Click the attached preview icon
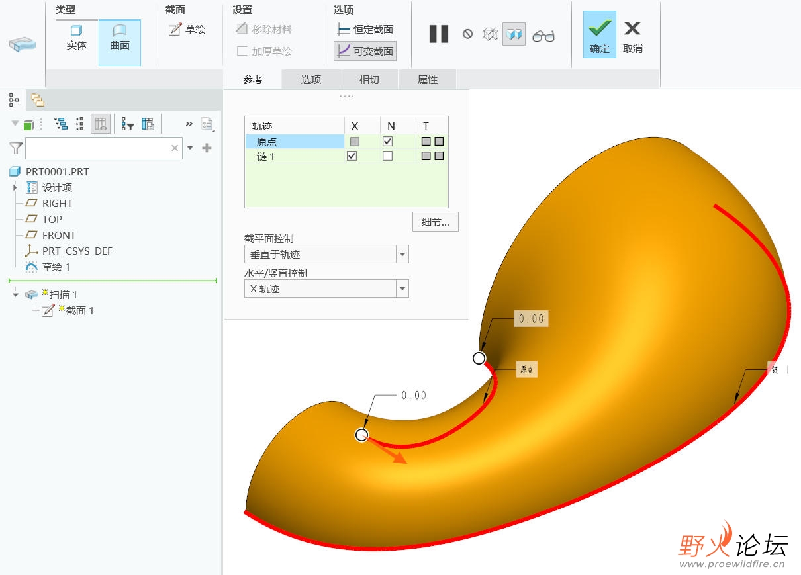801x575 pixels. (514, 34)
